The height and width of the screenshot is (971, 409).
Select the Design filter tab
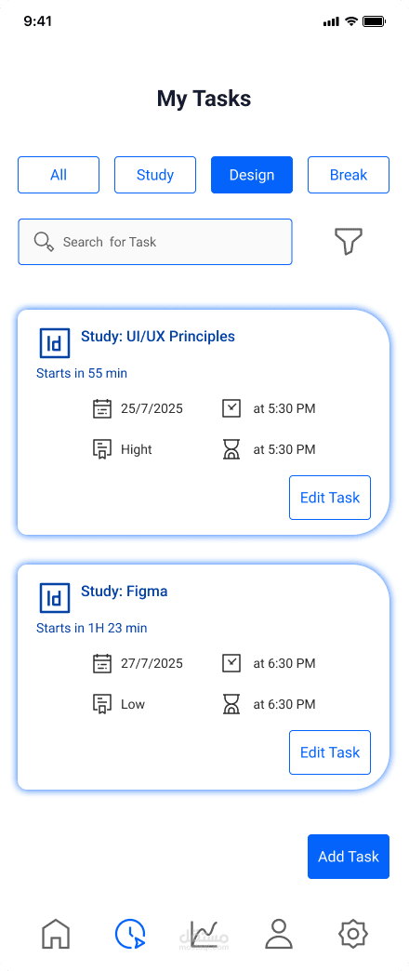click(x=252, y=175)
